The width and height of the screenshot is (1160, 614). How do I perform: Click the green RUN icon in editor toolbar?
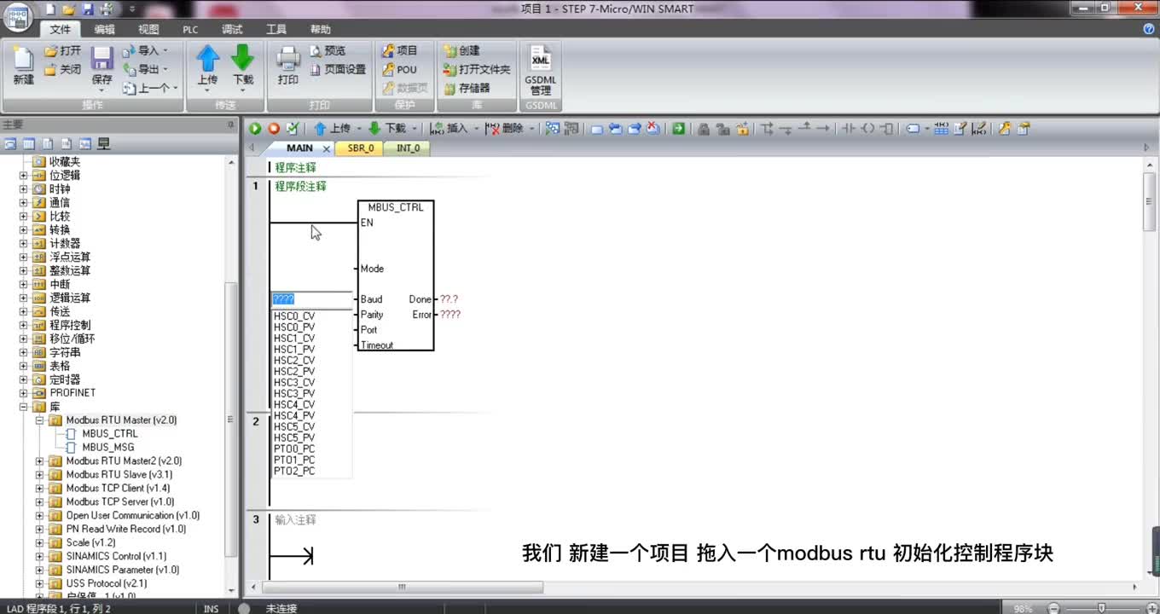tap(255, 129)
